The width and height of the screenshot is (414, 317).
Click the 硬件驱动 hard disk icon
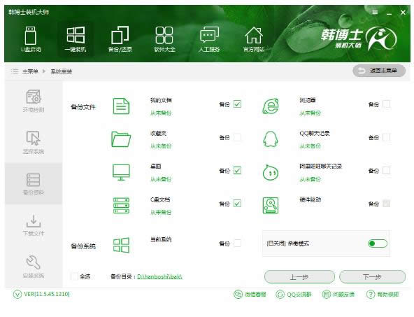click(271, 205)
